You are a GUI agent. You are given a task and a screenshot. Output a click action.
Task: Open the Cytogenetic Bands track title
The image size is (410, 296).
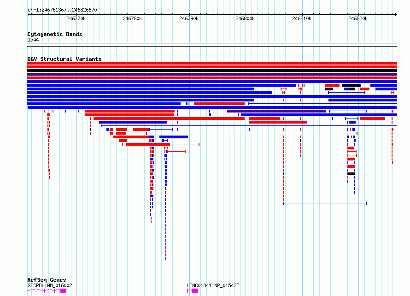[x=55, y=34]
